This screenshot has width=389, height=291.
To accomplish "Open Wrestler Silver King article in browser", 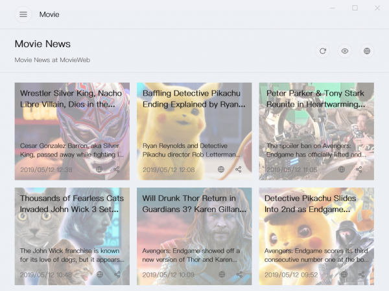I will tap(99, 169).
